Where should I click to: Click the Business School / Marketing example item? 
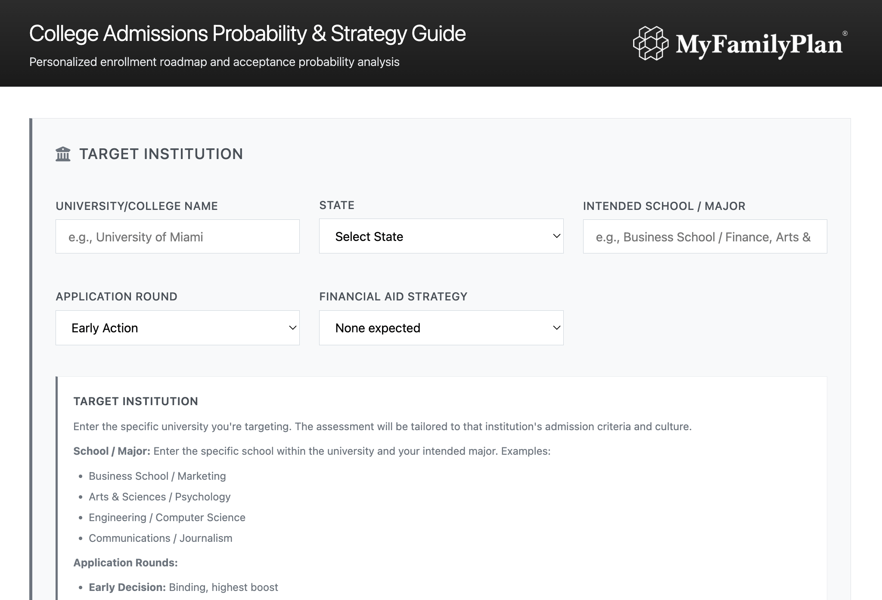tap(157, 476)
